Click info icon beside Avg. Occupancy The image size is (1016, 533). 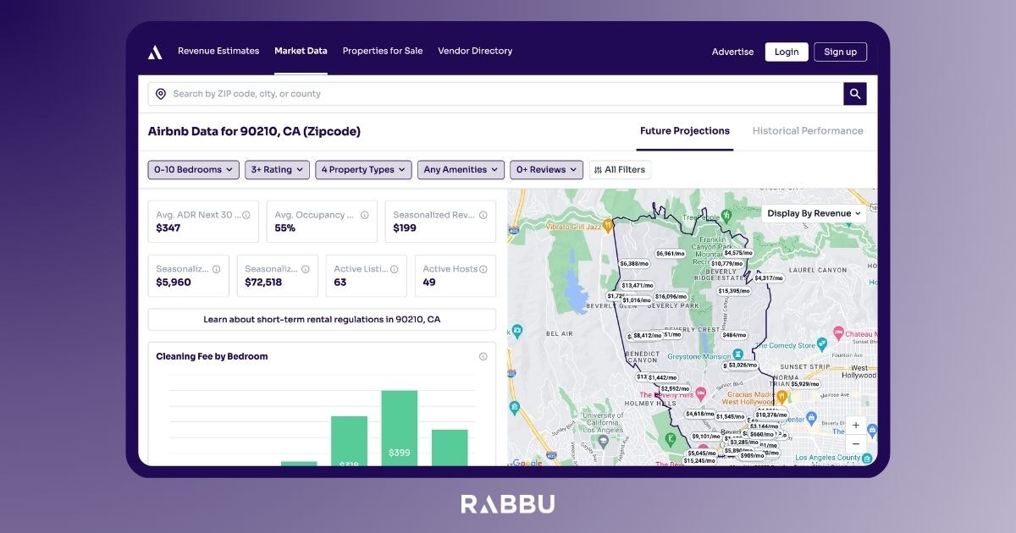(365, 215)
